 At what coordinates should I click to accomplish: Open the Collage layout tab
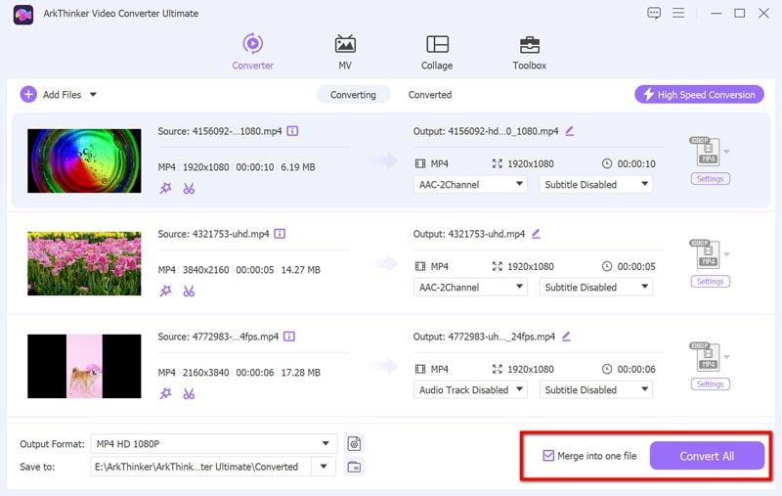437,45
